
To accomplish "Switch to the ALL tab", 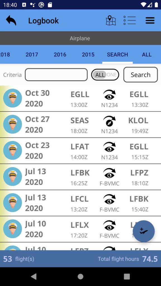I will 147,54.
